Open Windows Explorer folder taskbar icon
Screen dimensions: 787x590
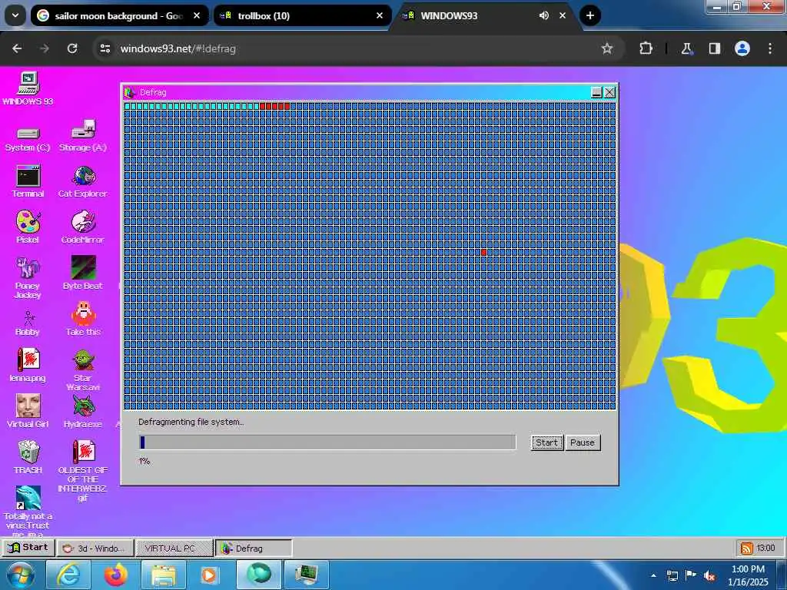pos(164,575)
